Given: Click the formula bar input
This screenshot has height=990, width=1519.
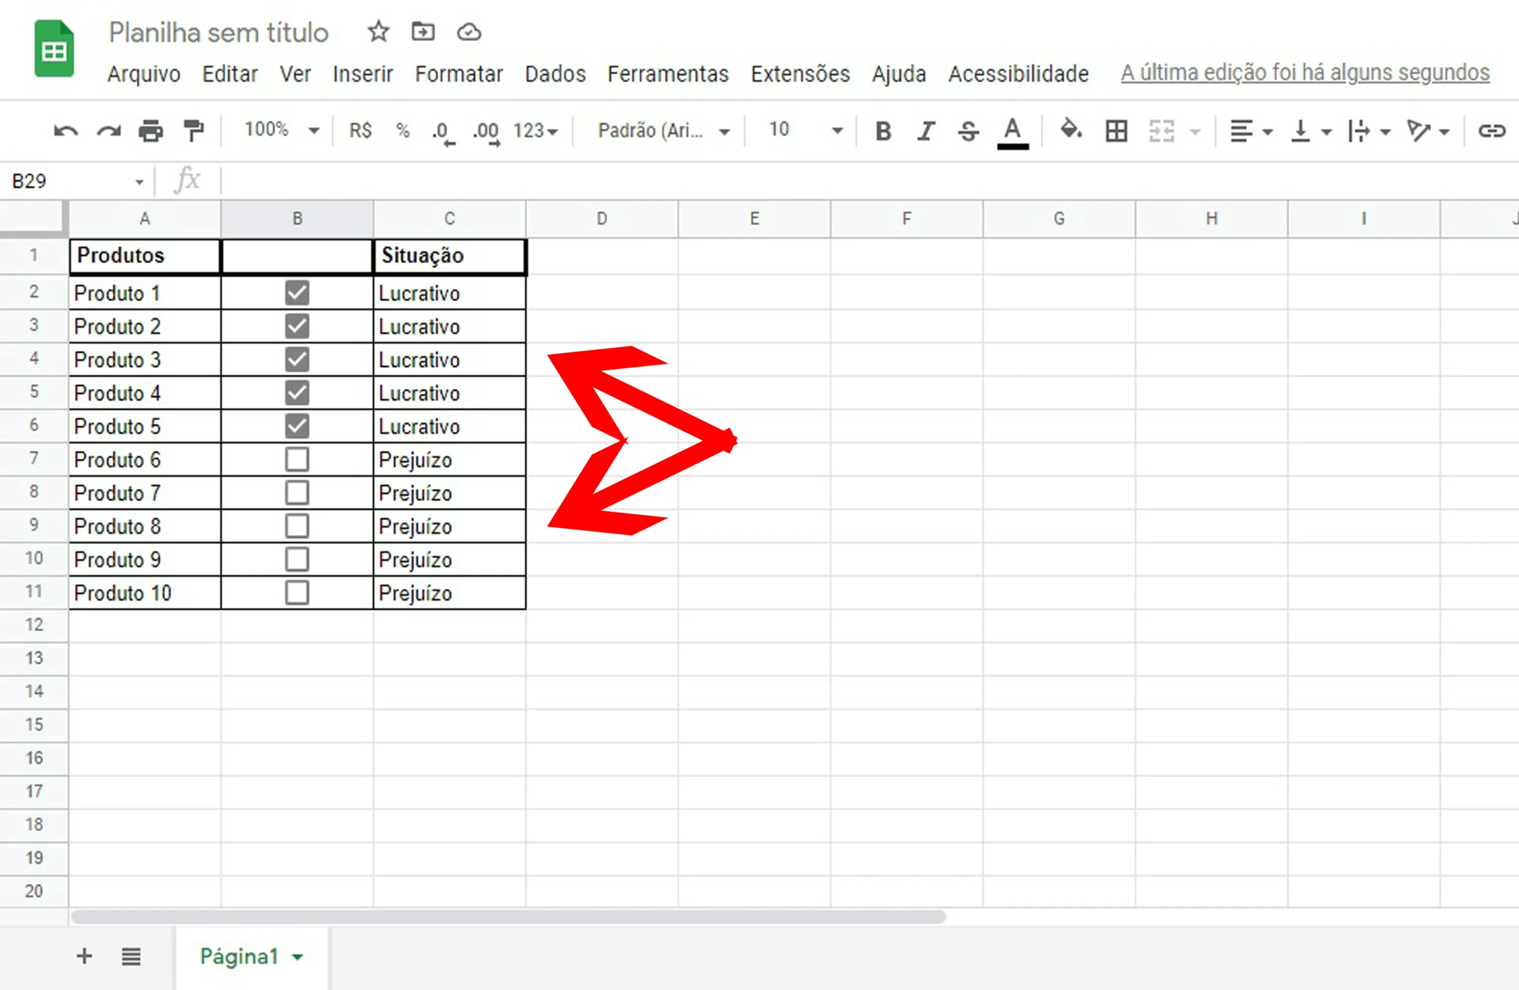Looking at the screenshot, I should coord(869,181).
